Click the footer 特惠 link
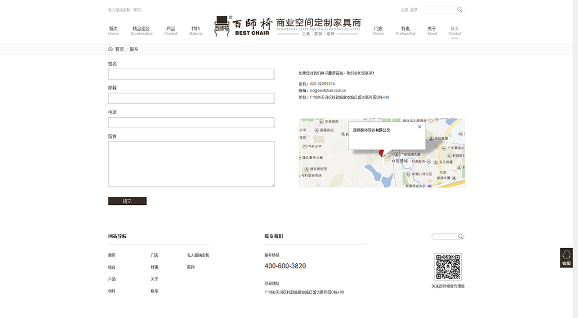The height and width of the screenshot is (318, 578). point(154,267)
